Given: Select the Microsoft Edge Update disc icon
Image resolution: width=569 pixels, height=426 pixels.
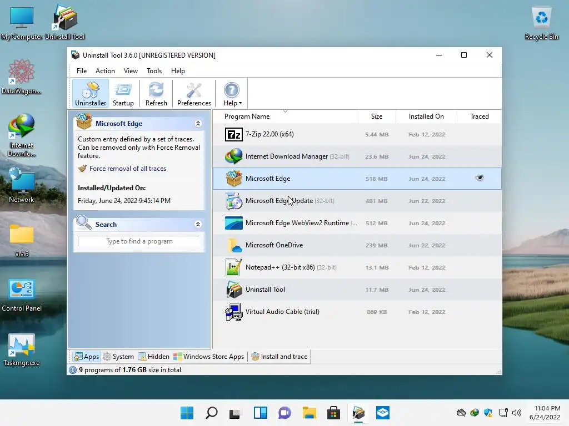Looking at the screenshot, I should (x=234, y=201).
